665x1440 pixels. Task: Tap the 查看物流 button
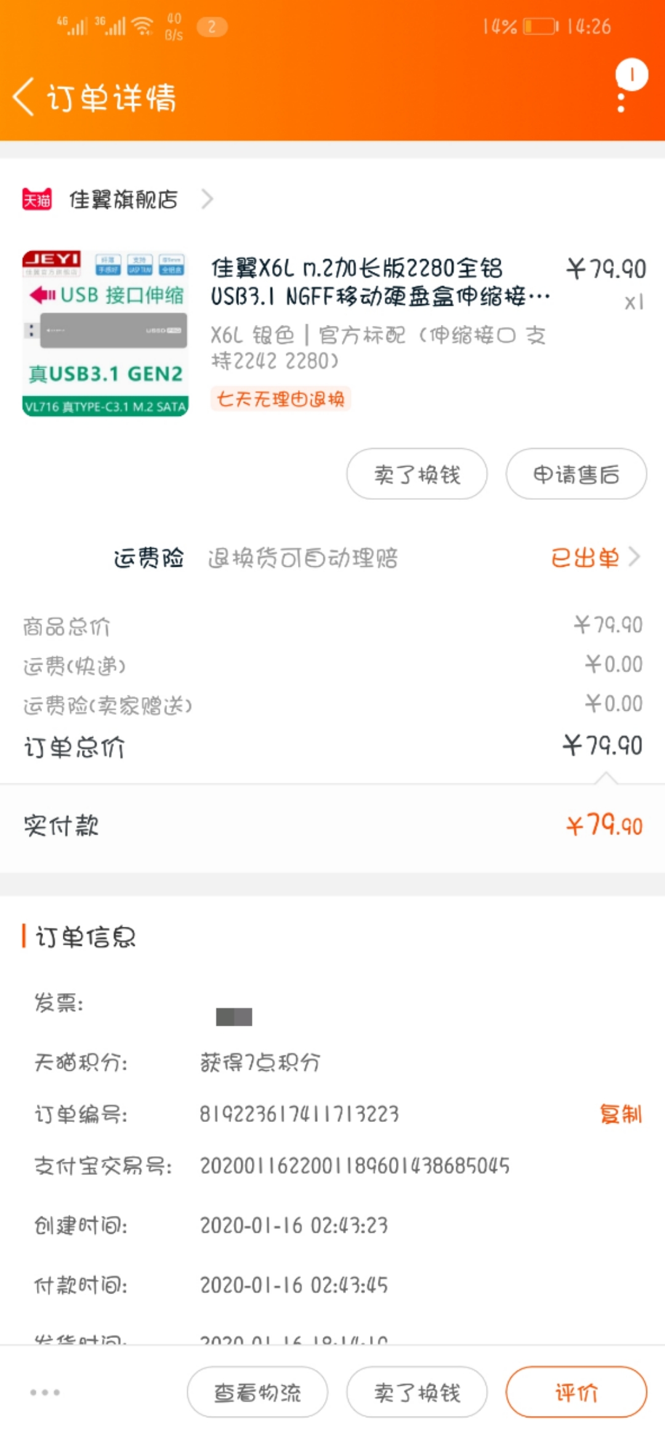tap(257, 1392)
